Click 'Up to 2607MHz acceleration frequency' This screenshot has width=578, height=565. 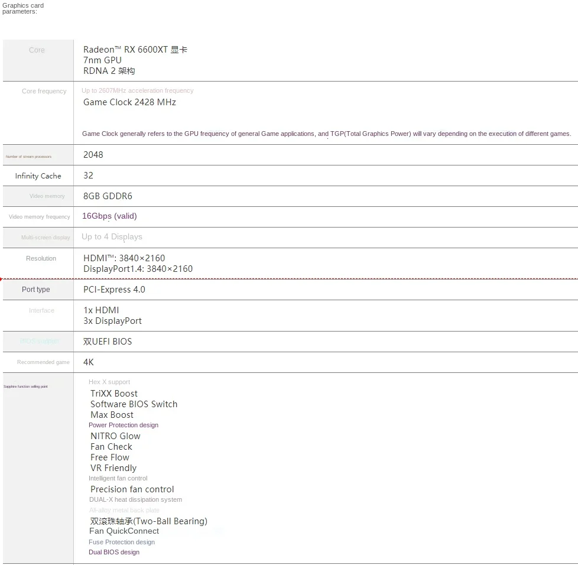coord(137,90)
